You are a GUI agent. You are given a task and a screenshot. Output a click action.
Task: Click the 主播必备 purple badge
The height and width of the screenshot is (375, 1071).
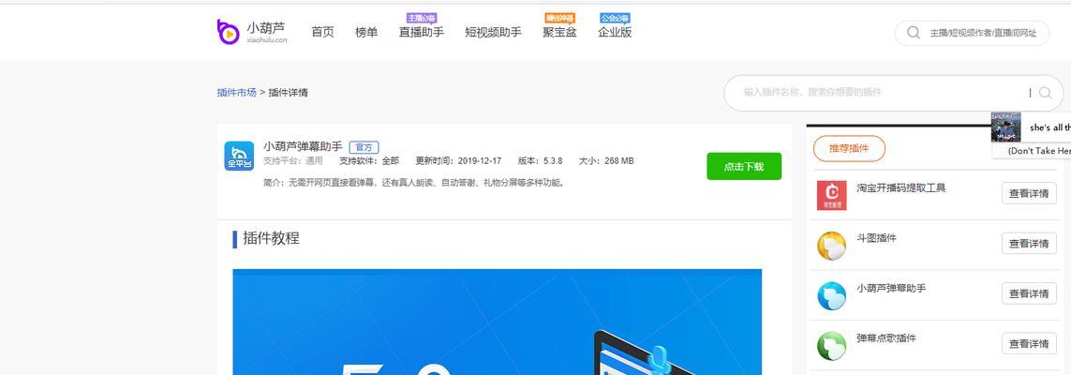coord(422,18)
